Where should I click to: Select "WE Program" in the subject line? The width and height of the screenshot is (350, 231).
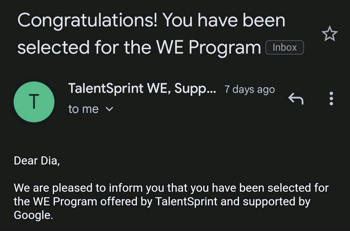(208, 48)
